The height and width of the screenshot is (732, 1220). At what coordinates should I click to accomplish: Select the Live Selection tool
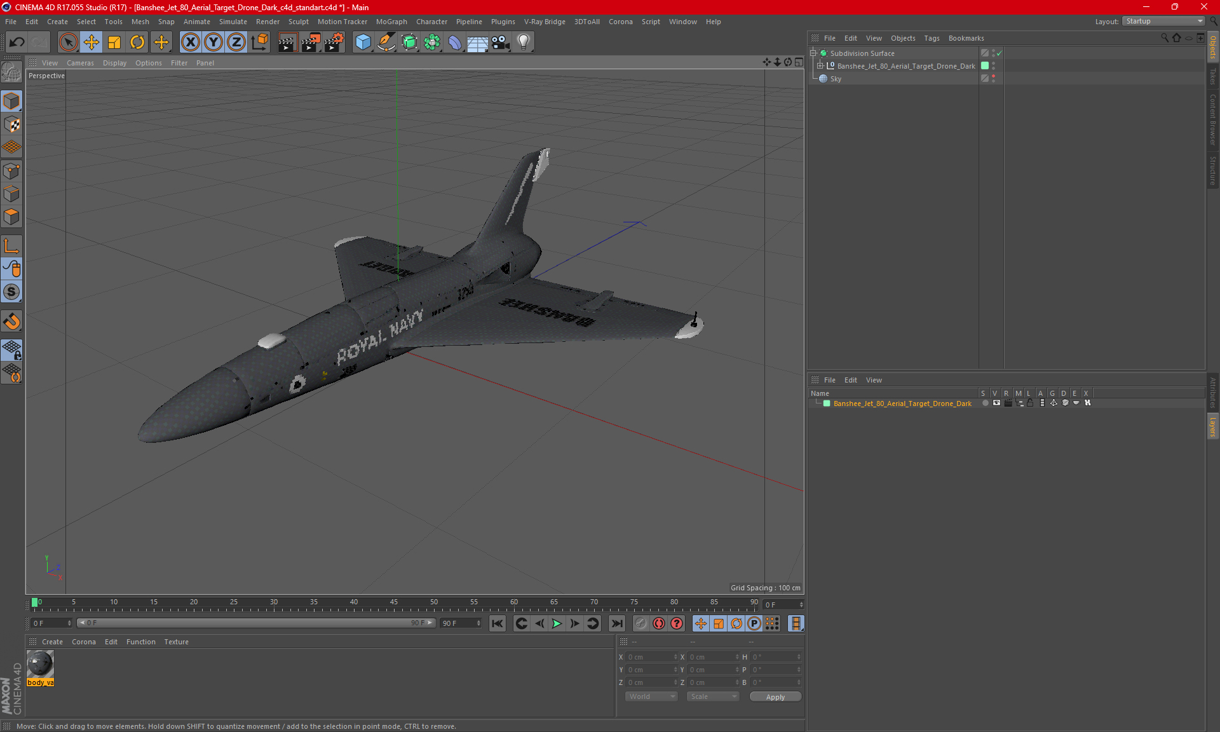tap(68, 43)
